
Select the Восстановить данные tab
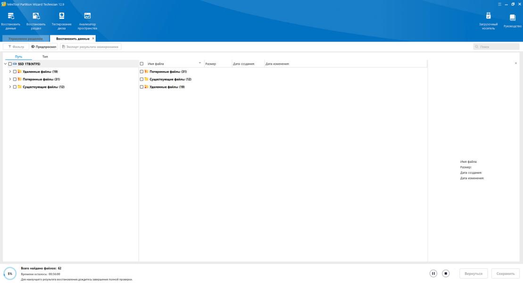[73, 38]
